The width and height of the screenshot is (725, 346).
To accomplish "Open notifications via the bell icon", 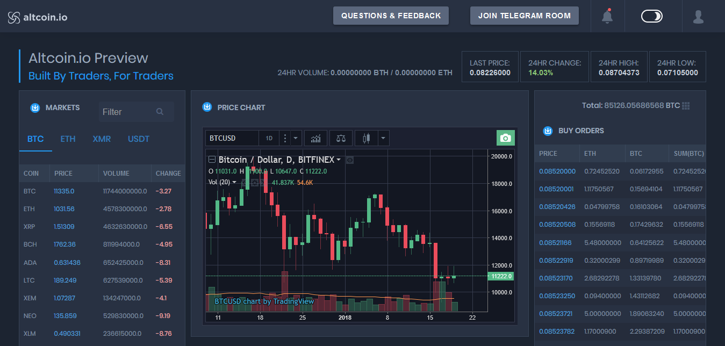I will 607,16.
